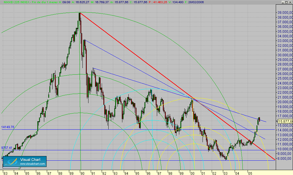Click the H: 09:08 time value
Screen dimensions: 293x175
tap(64, 2)
